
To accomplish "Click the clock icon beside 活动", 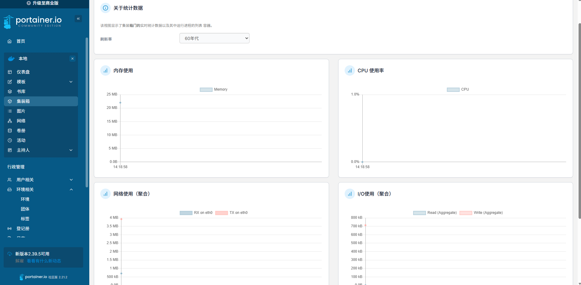I will pyautogui.click(x=10, y=140).
